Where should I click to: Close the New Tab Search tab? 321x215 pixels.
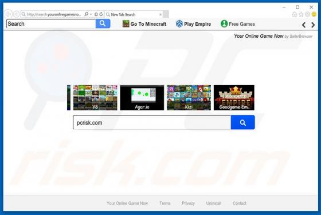pos(160,14)
